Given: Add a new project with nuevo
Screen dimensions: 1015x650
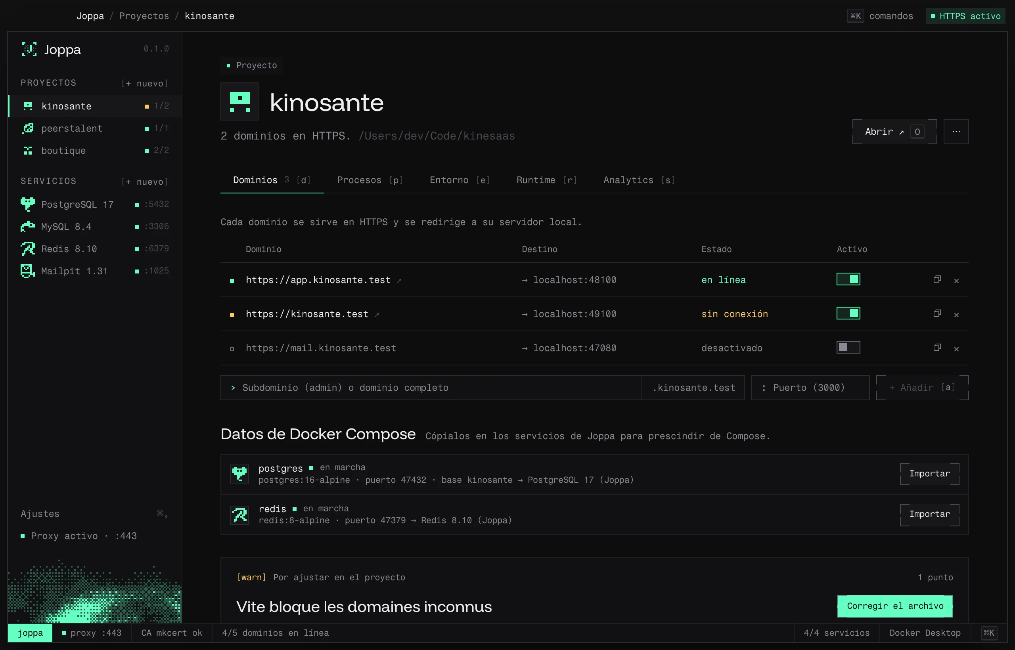Looking at the screenshot, I should pos(145,84).
